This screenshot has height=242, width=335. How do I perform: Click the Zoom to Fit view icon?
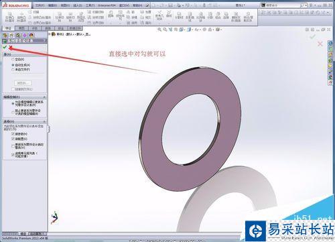159,29
